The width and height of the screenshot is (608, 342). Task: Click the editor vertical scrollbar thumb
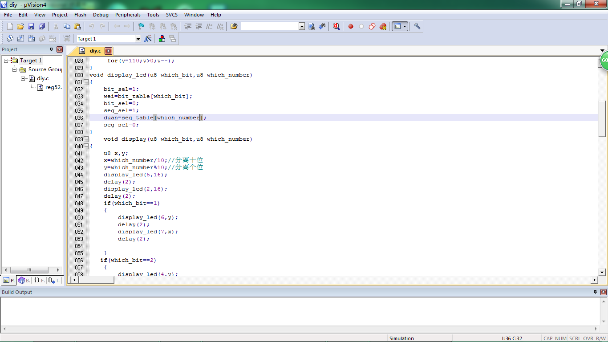(x=602, y=118)
